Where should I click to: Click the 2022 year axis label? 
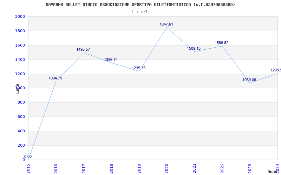pos(222,168)
